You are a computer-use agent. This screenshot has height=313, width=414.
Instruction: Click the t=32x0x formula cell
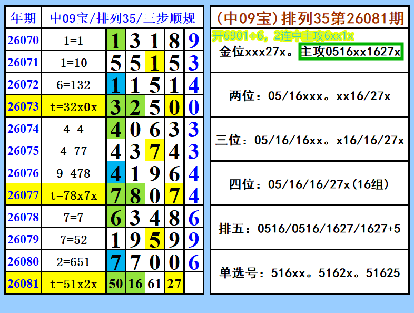click(x=74, y=107)
